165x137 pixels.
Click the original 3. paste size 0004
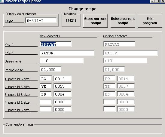coord(126,94)
